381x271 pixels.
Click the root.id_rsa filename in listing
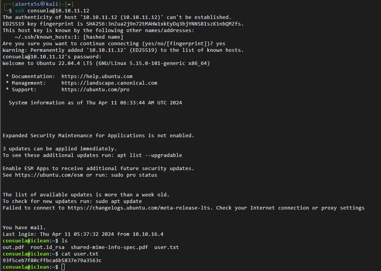pyautogui.click(x=47, y=247)
